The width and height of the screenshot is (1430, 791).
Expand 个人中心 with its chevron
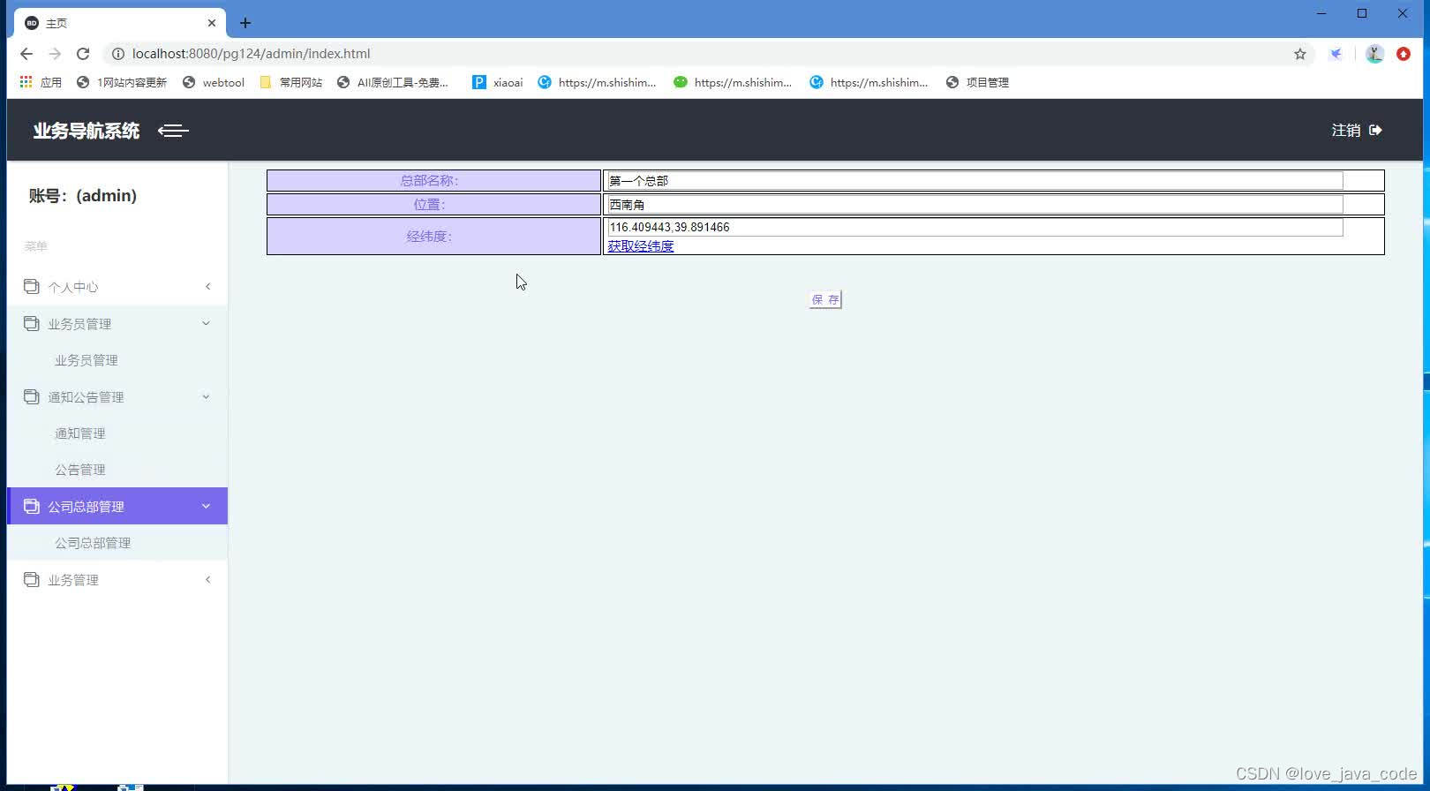tap(208, 286)
